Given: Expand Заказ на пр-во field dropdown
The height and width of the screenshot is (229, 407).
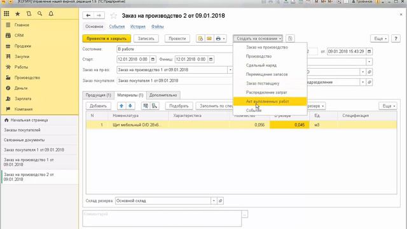Looking at the screenshot, I should point(230,70).
